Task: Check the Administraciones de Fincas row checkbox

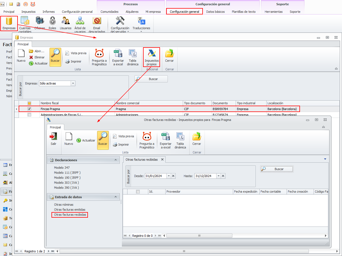Action: coord(29,115)
